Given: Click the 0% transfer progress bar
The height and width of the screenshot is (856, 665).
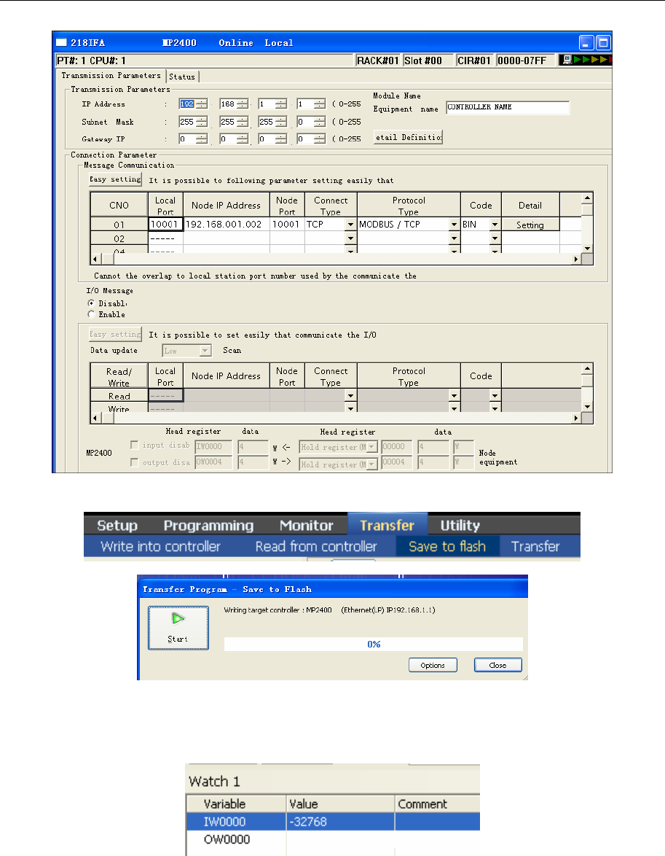Looking at the screenshot, I should coord(373,644).
